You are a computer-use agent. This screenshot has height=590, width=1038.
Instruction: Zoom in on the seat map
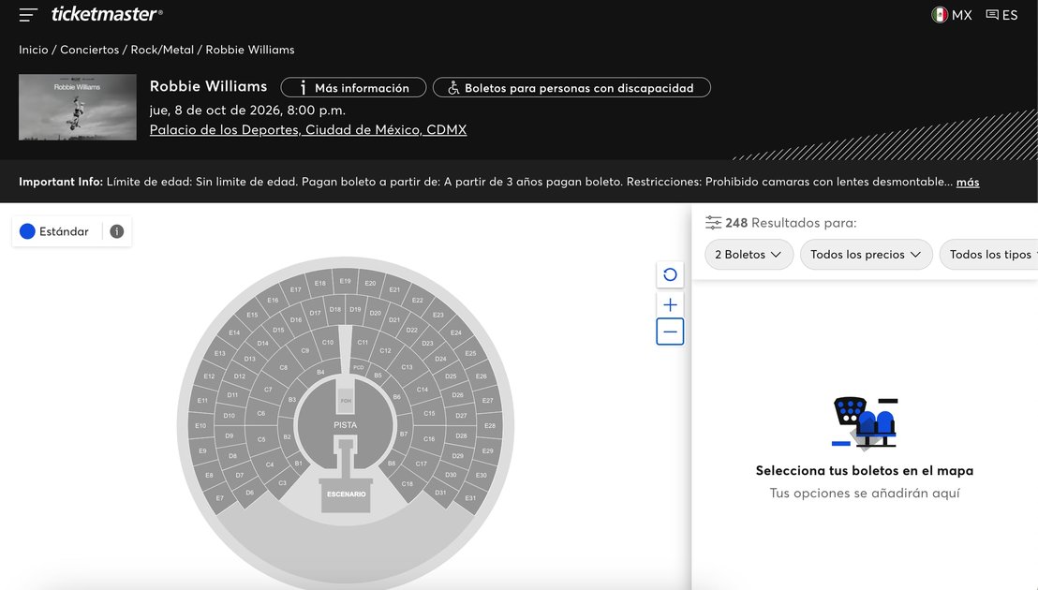[670, 304]
